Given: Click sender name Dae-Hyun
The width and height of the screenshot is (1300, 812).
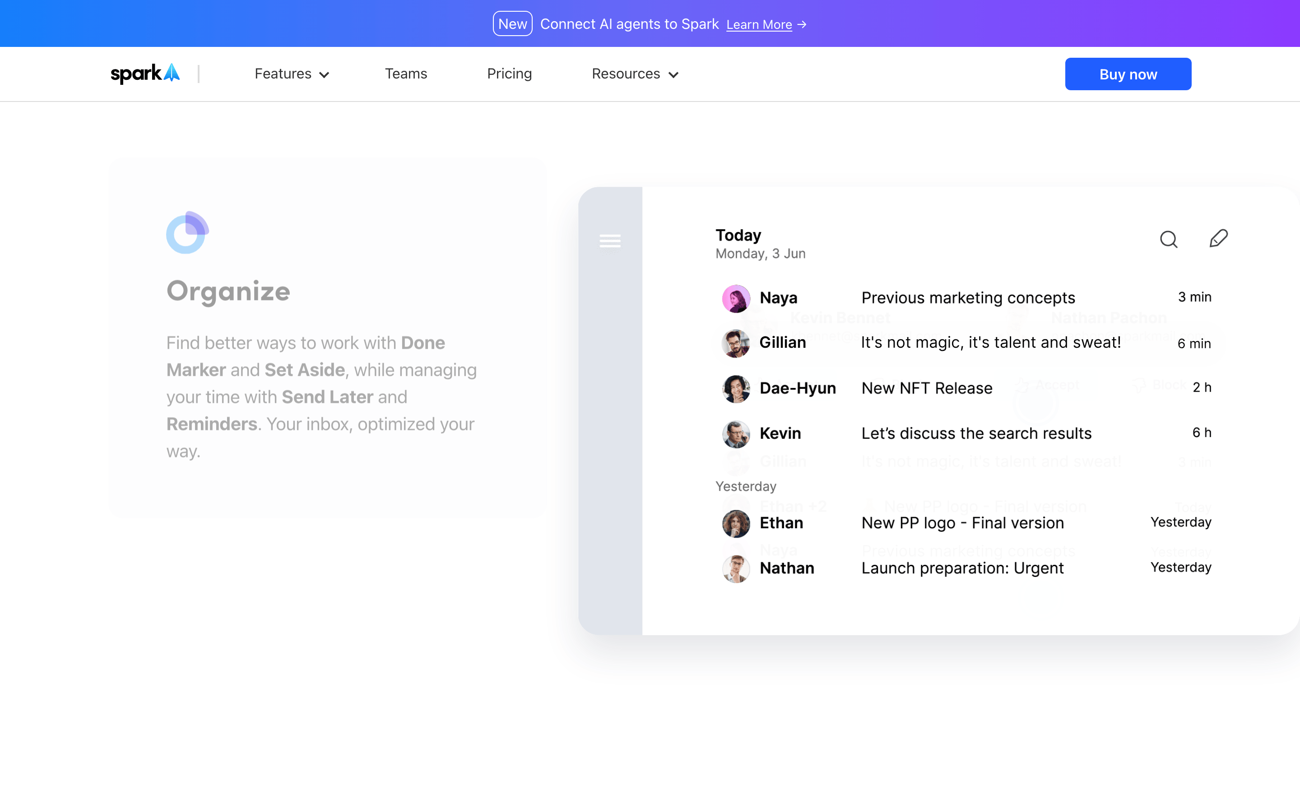Looking at the screenshot, I should pyautogui.click(x=797, y=388).
